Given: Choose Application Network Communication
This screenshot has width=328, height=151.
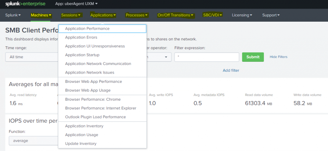Looking at the screenshot, I should 102,64.
